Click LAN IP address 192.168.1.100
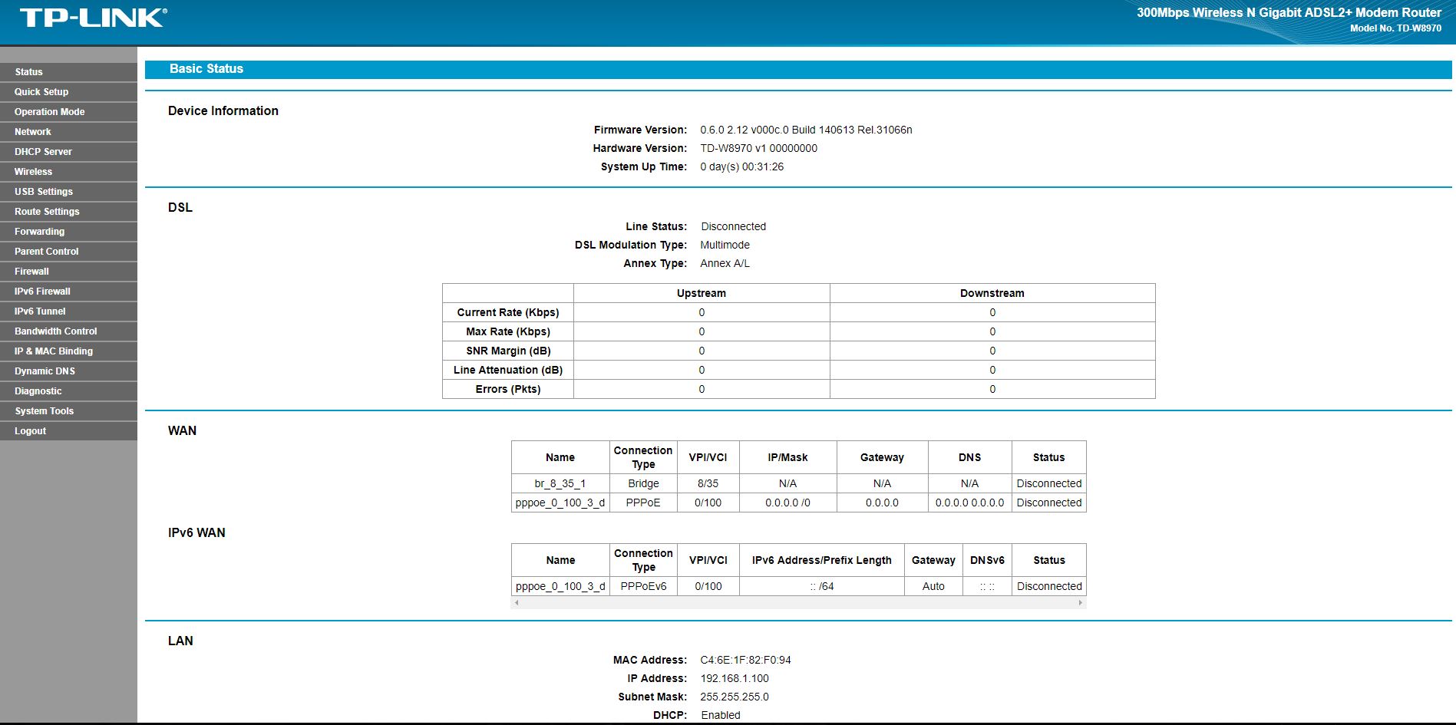Viewport: 1456px width, 725px height. tap(735, 678)
